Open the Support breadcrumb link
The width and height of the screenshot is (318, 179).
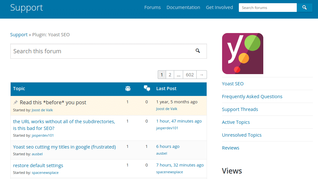pyautogui.click(x=19, y=35)
